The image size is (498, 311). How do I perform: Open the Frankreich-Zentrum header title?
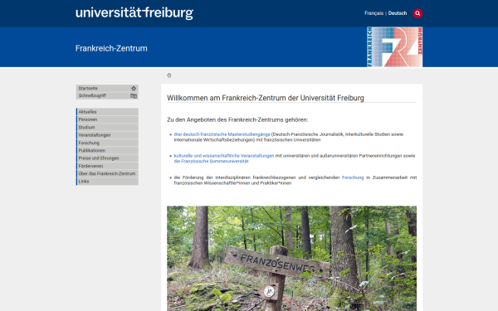pyautogui.click(x=111, y=48)
